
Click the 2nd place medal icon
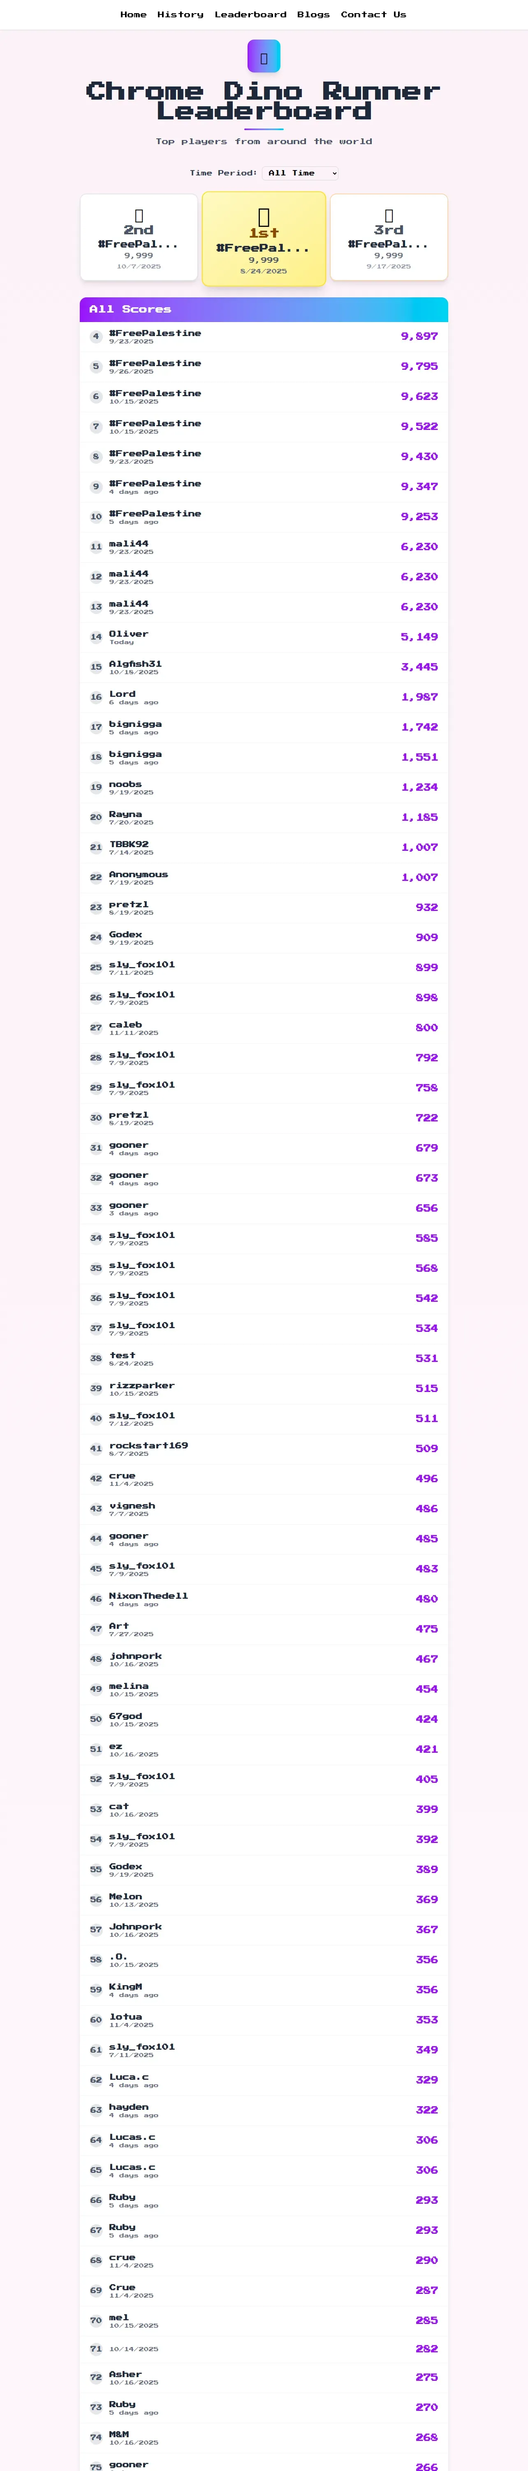(139, 215)
